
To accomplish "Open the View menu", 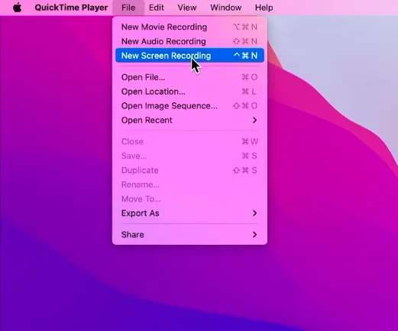I will point(187,8).
